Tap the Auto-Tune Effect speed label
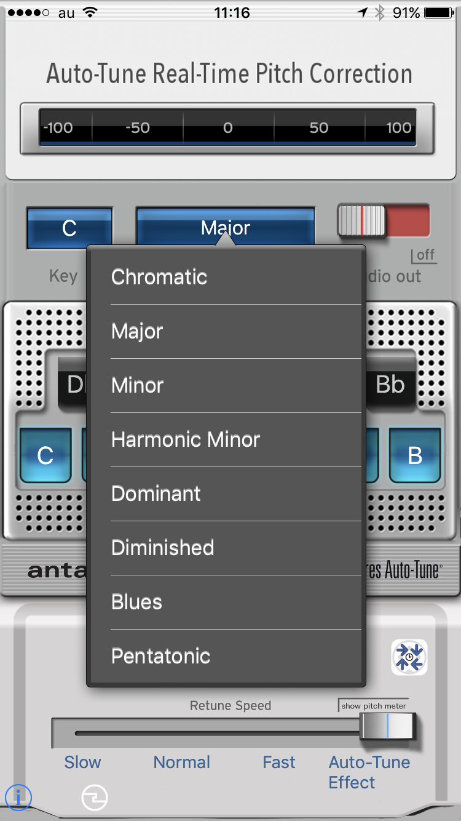The width and height of the screenshot is (461, 821). coord(369,772)
